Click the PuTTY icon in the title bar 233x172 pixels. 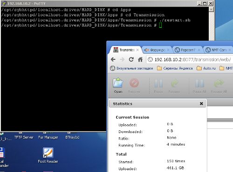tap(4, 3)
